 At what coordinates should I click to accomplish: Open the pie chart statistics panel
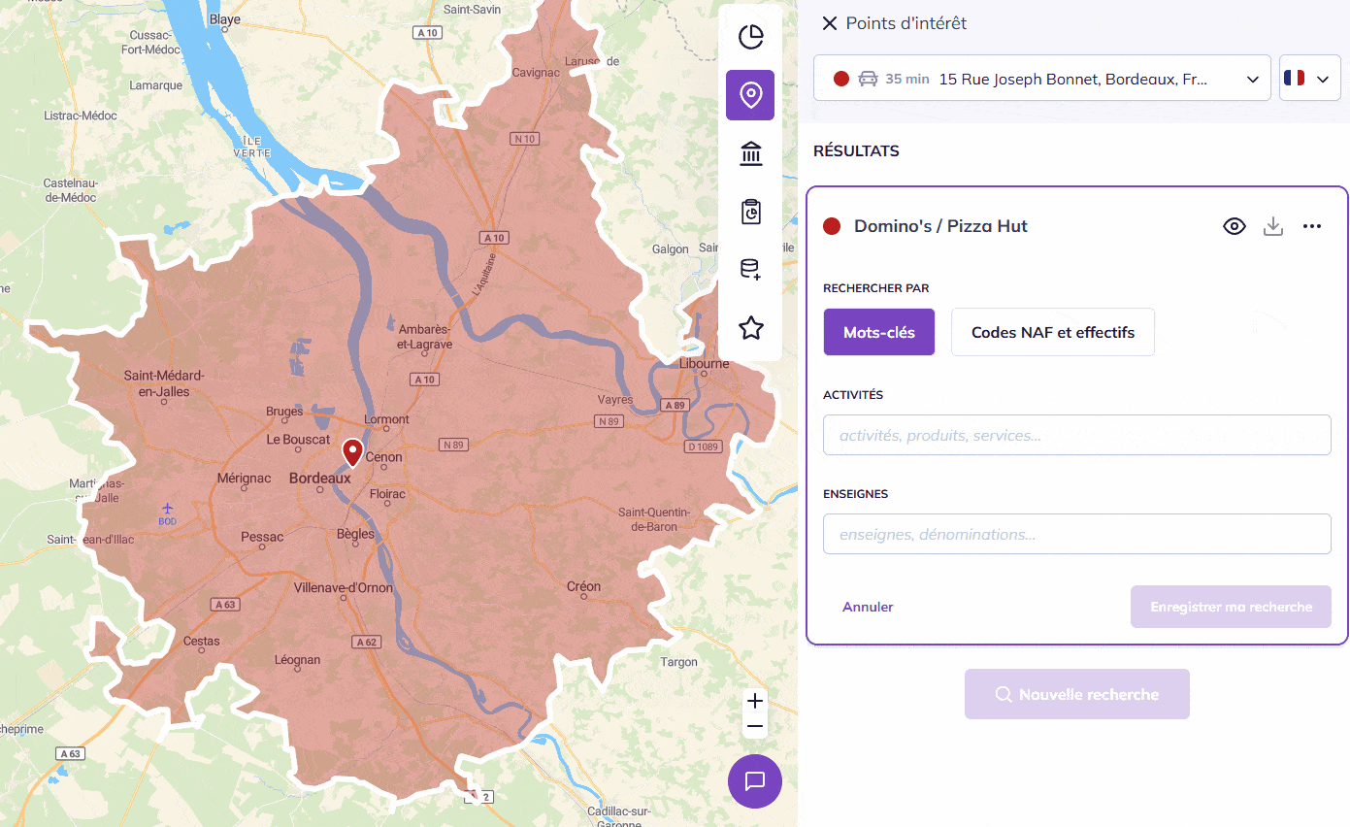(750, 37)
